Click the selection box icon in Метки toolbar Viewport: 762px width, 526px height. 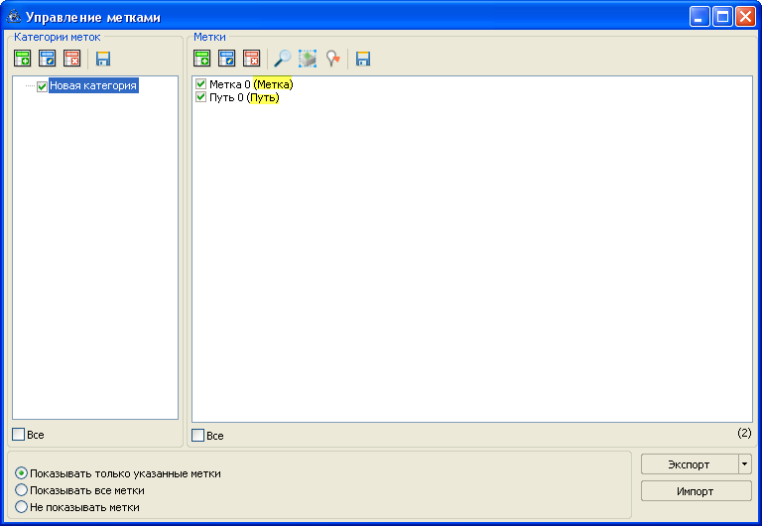pos(308,59)
